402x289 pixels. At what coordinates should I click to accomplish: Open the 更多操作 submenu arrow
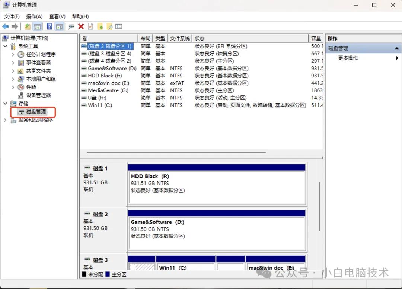pos(397,58)
